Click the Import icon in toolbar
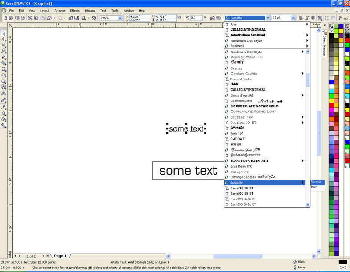This screenshot has width=350, height=272. coord(71,18)
